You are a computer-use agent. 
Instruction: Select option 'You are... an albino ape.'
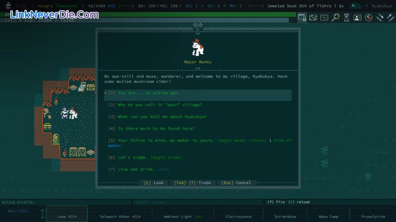point(149,93)
